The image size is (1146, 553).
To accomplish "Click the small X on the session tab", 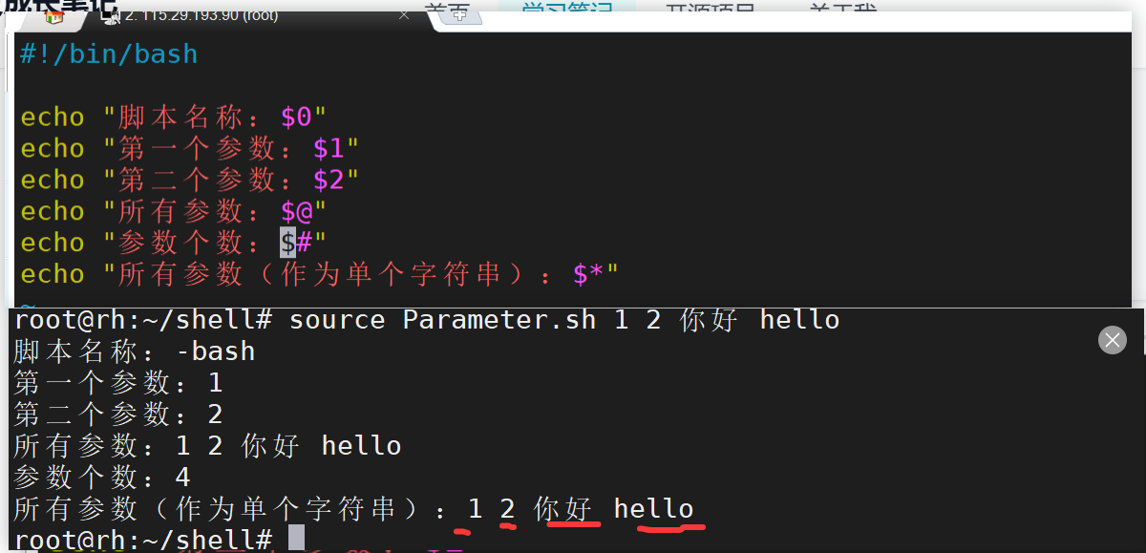I will point(403,14).
